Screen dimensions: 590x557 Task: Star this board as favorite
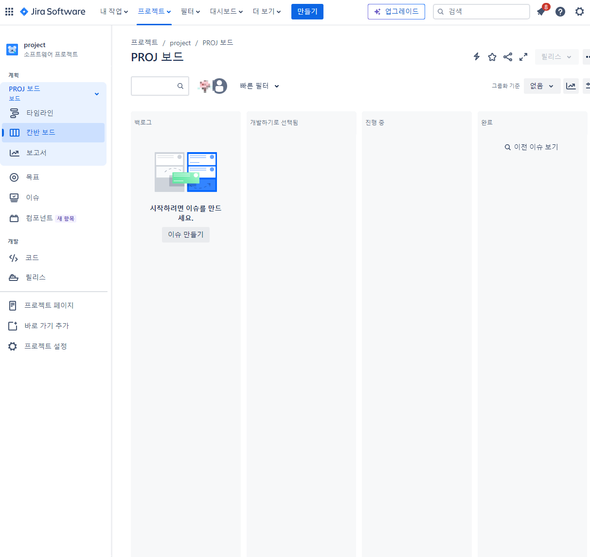point(492,57)
